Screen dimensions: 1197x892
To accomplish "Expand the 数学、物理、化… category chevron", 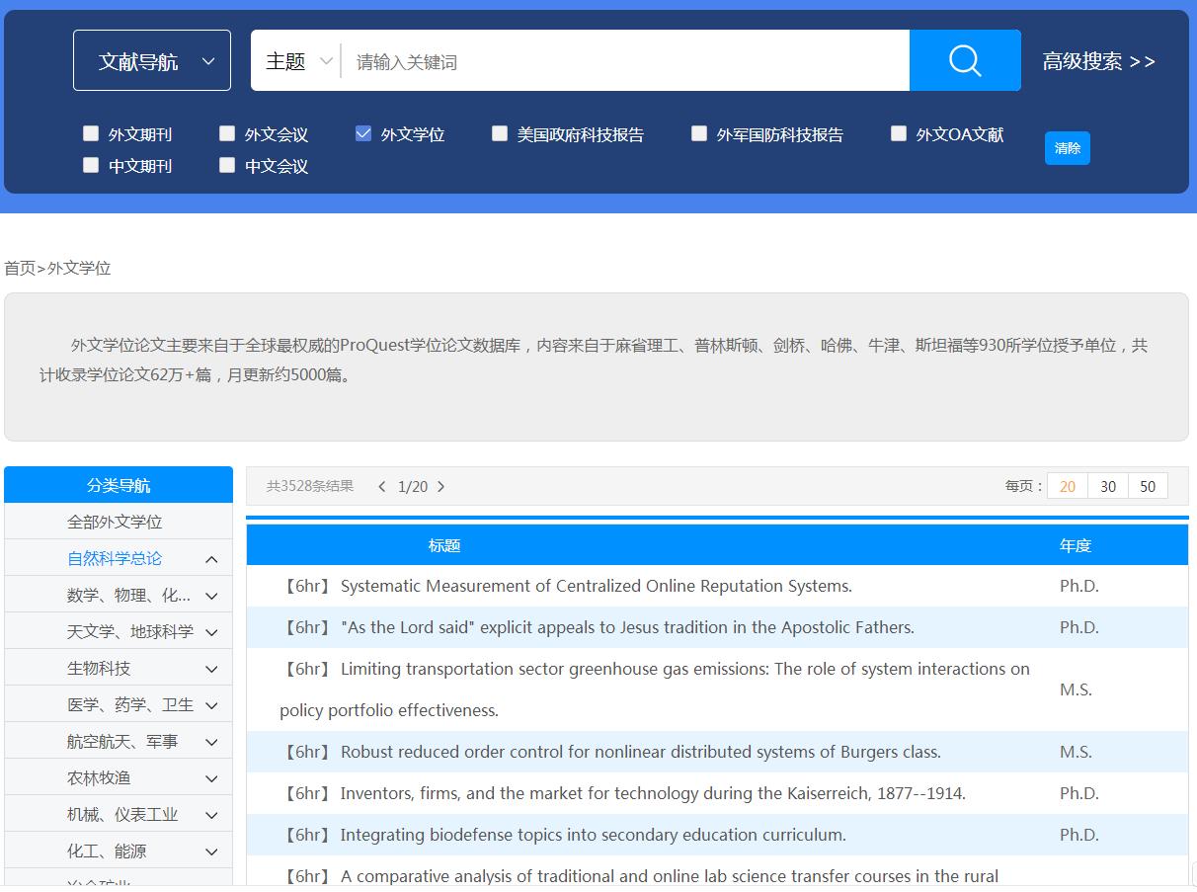I will (x=211, y=596).
